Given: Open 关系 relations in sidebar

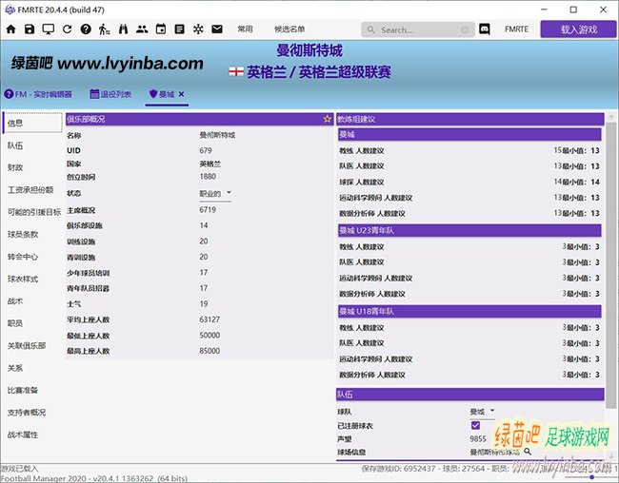Looking at the screenshot, I should 15,368.
